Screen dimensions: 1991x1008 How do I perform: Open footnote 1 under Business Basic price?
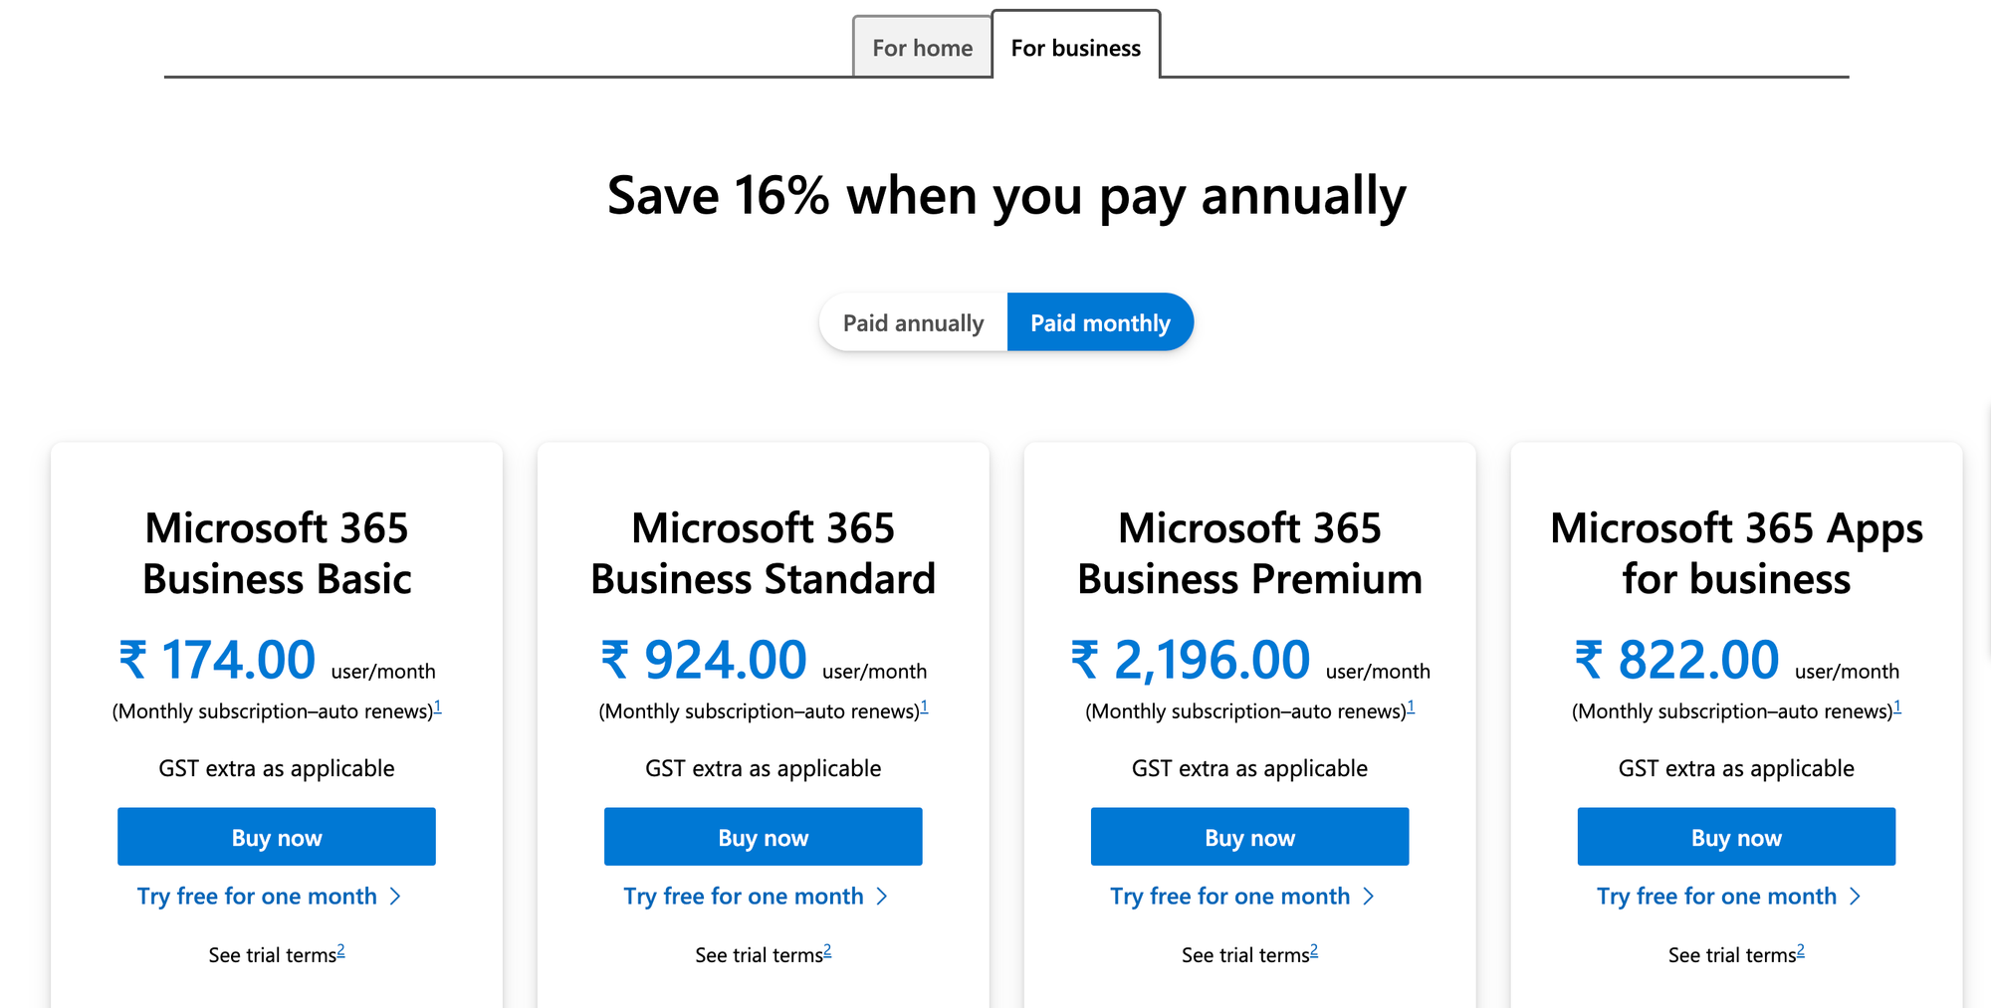(438, 706)
